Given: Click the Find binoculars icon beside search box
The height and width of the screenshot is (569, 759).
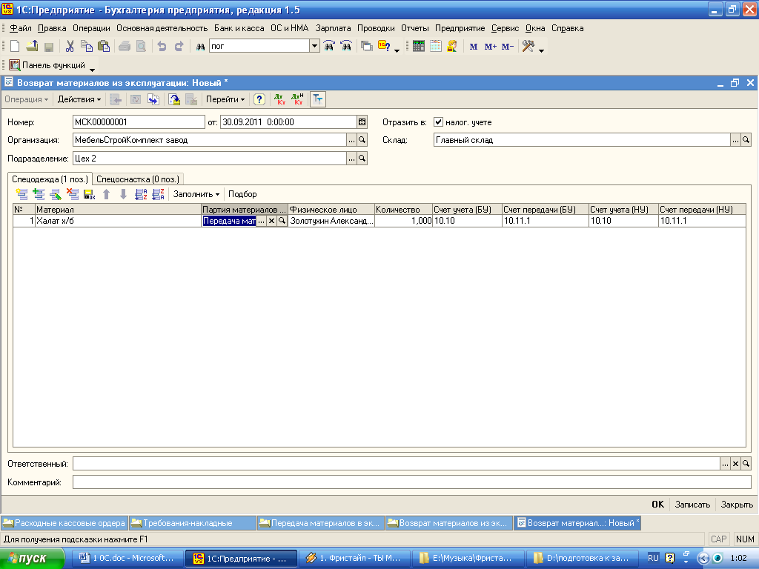Looking at the screenshot, I should pos(200,47).
